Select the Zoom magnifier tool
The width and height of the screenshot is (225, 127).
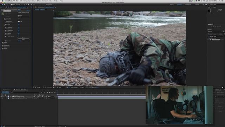coord(7,5)
